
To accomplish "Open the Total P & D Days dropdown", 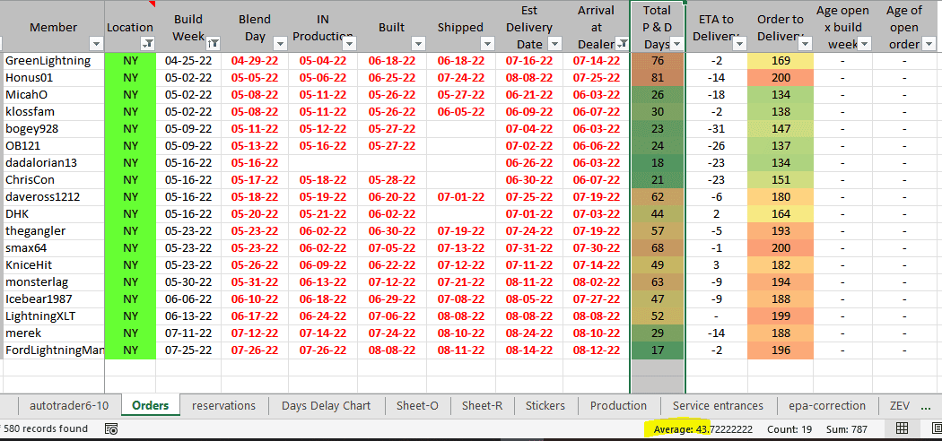I will (x=677, y=43).
